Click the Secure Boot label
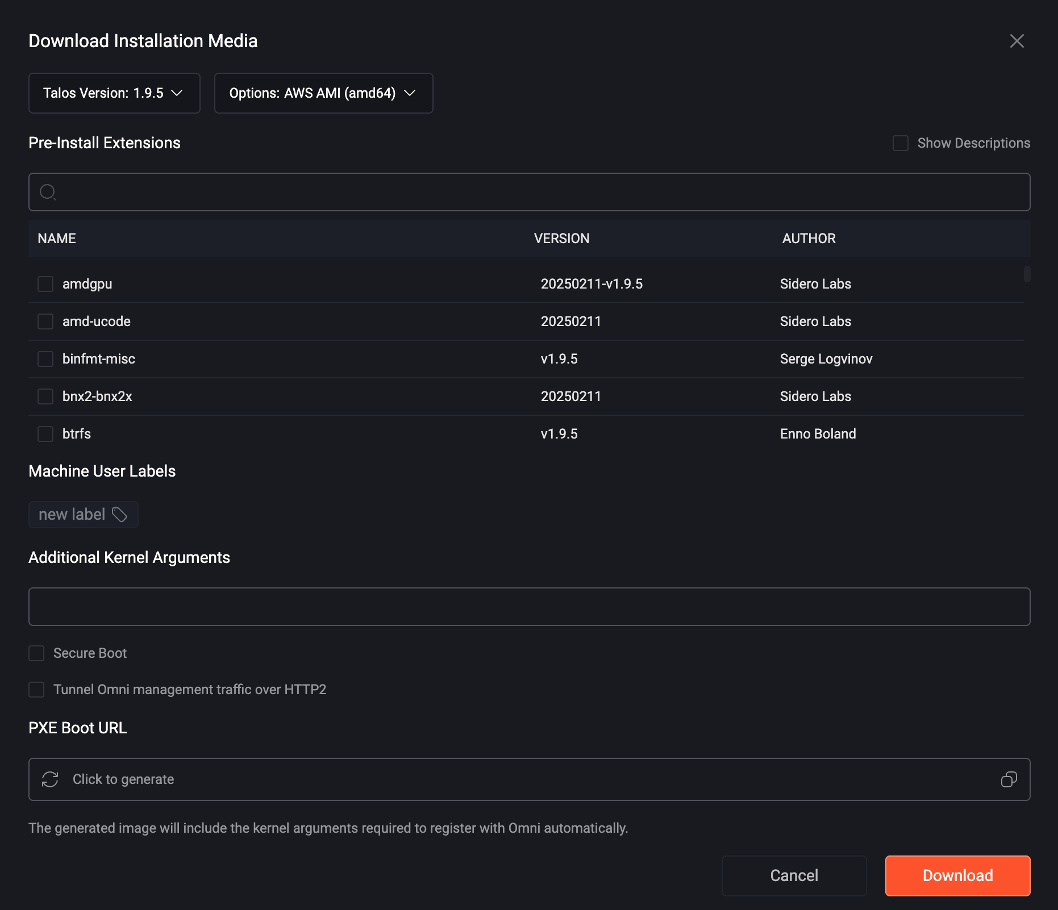1058x910 pixels. [x=90, y=653]
